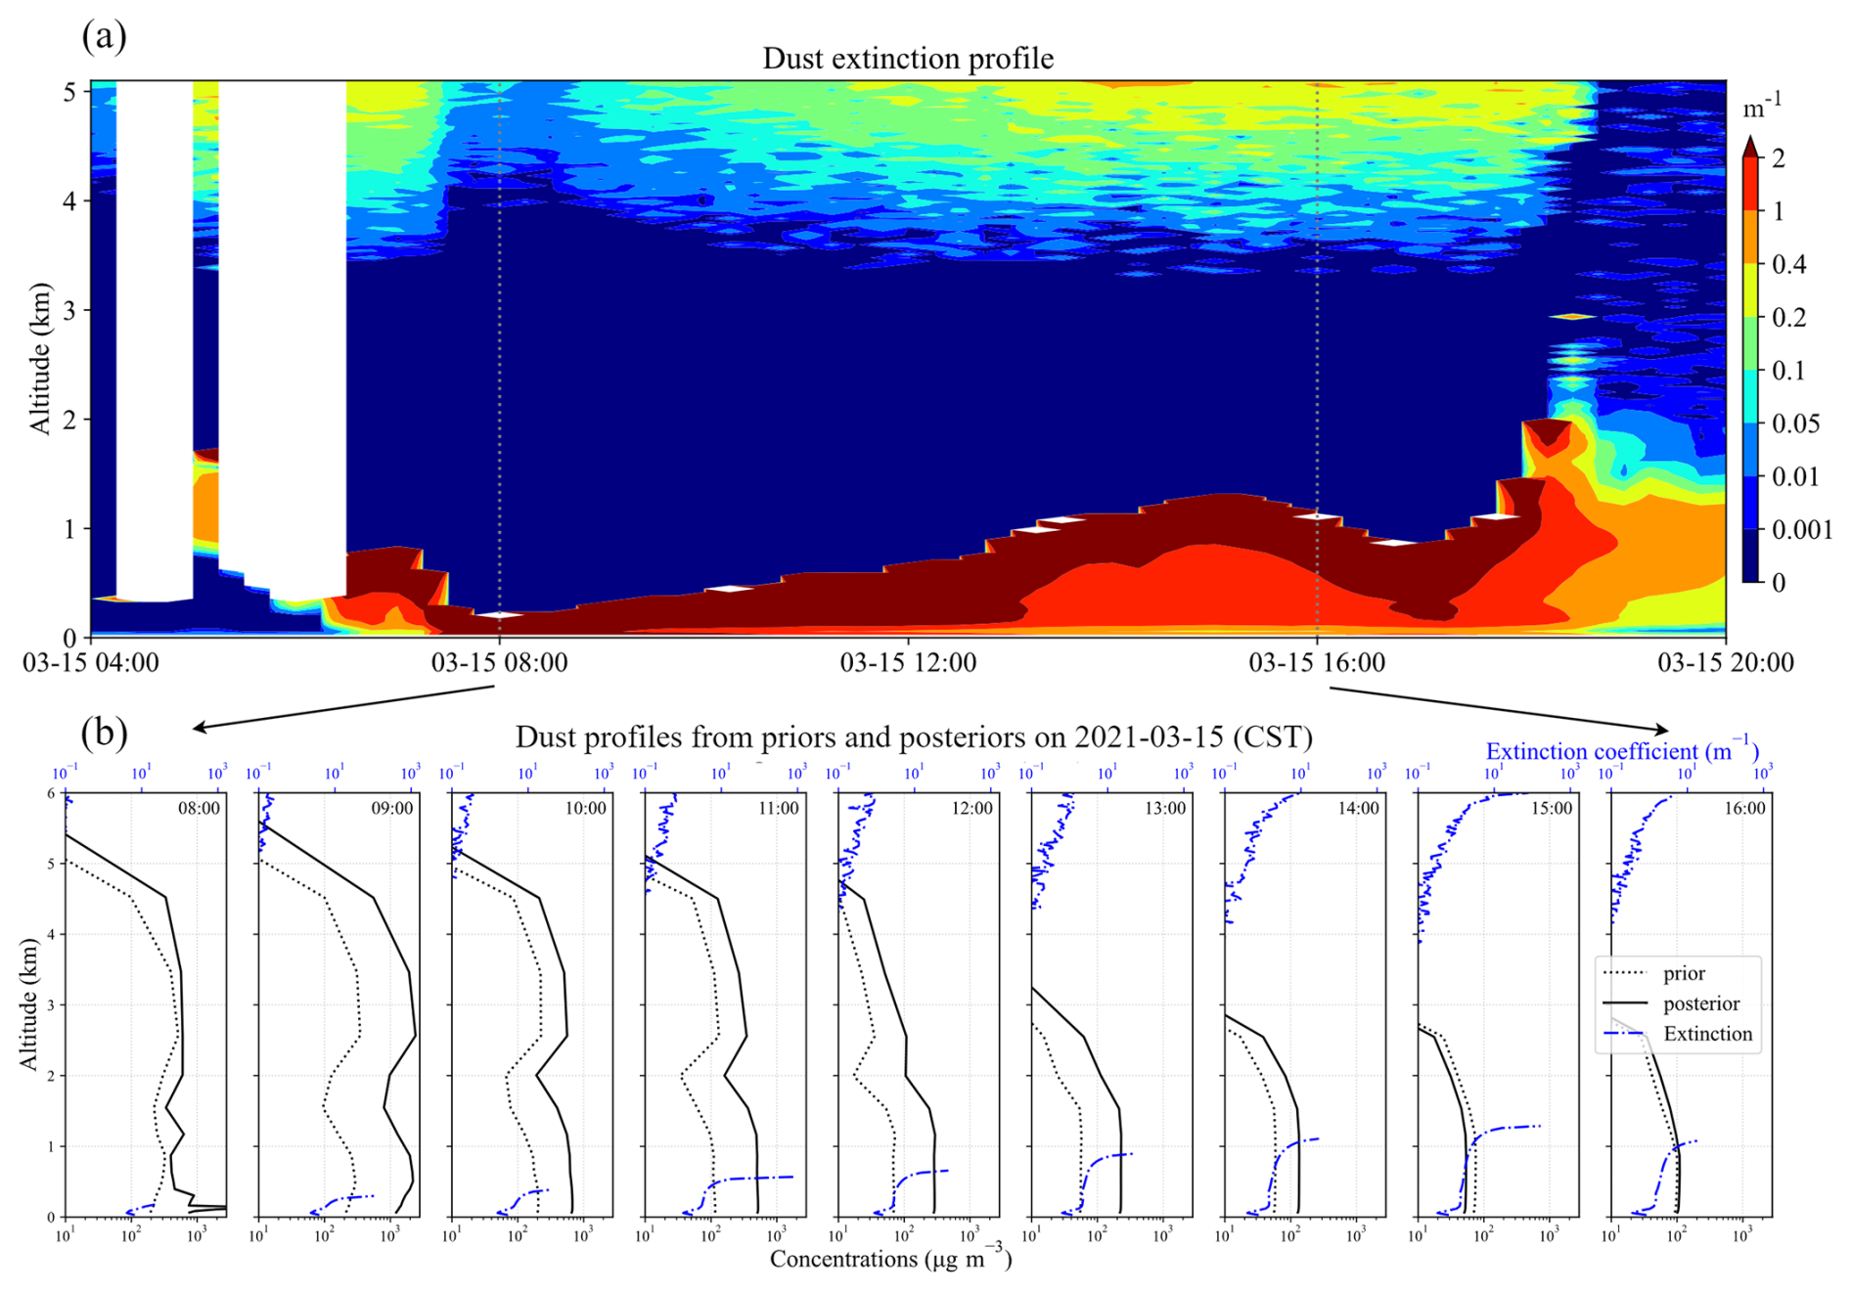This screenshot has height=1291, width=1851.
Task: Click the dark red colorbar top arrow
Action: point(1750,148)
